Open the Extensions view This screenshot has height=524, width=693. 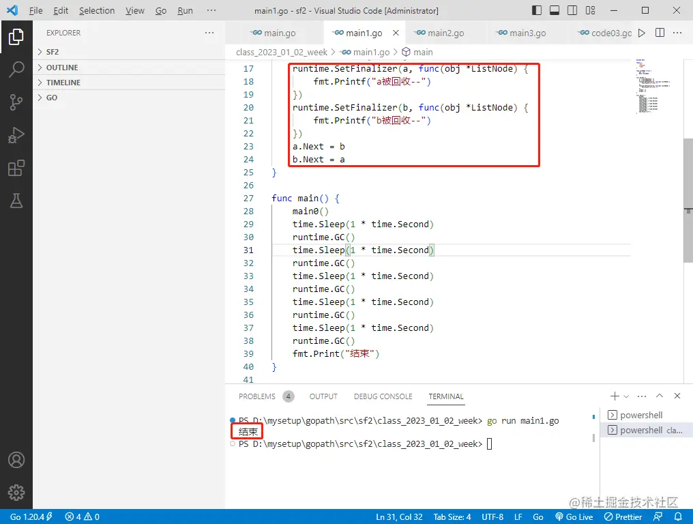16,168
